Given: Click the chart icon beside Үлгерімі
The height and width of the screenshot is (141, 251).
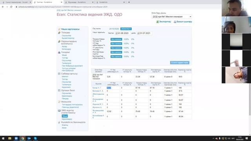Looking at the screenshot, I should (59, 52).
